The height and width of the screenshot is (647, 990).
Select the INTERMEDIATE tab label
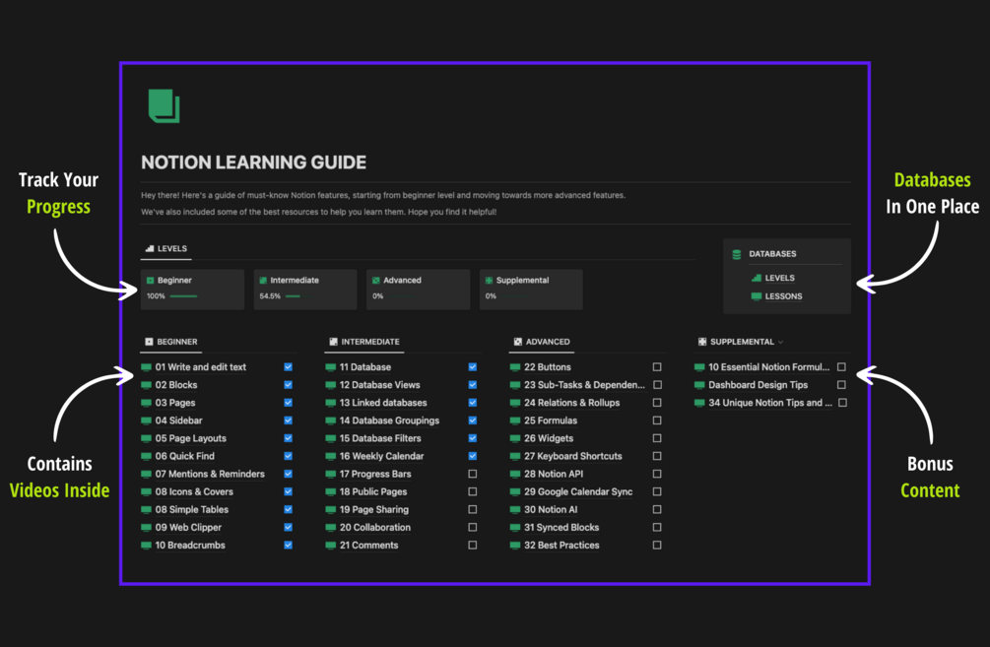370,342
